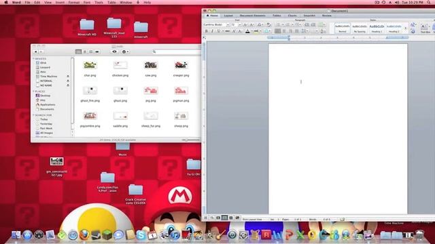Switch Finder to Cover Flow view
The image size is (435, 244).
tap(97, 52)
